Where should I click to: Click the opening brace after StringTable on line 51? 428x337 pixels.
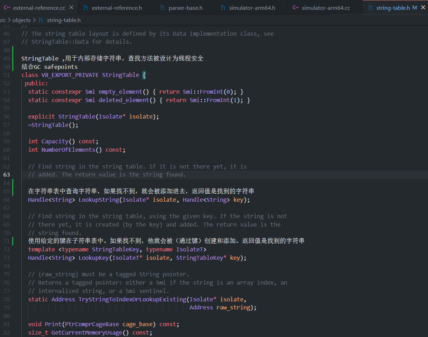(144, 75)
